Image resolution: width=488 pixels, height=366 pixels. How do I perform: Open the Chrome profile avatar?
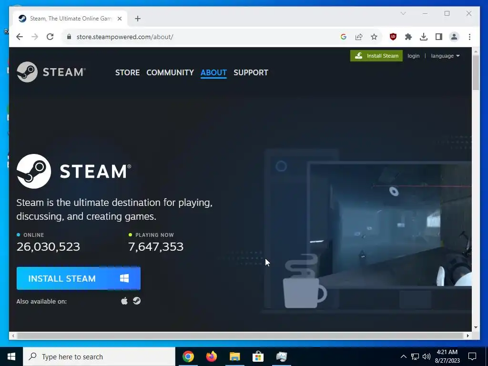click(x=454, y=37)
